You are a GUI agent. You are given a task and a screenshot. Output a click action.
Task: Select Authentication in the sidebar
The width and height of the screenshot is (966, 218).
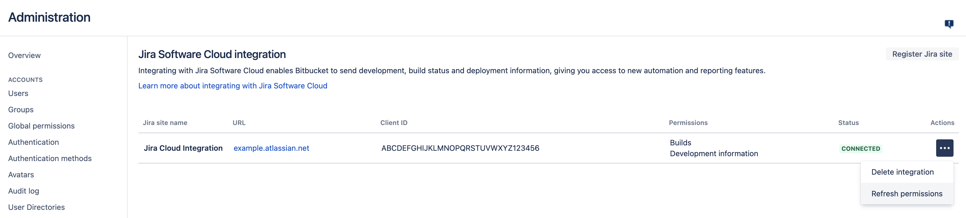pyautogui.click(x=33, y=142)
